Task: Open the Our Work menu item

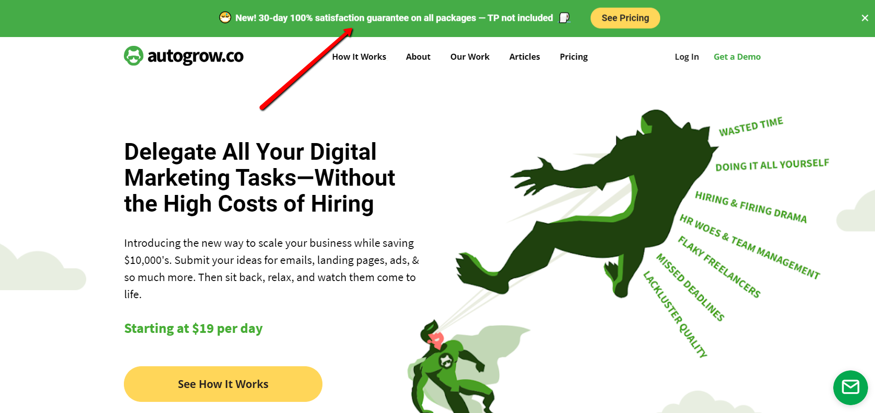Action: 470,56
